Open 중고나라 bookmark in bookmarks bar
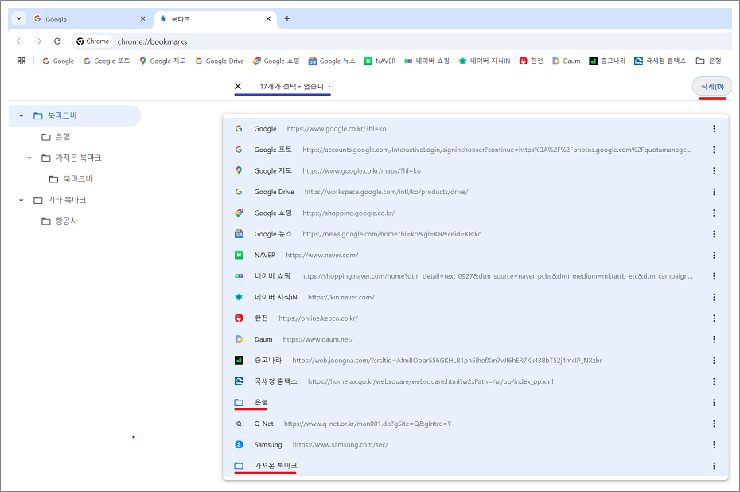Viewport: 740px width, 492px height. (607, 61)
